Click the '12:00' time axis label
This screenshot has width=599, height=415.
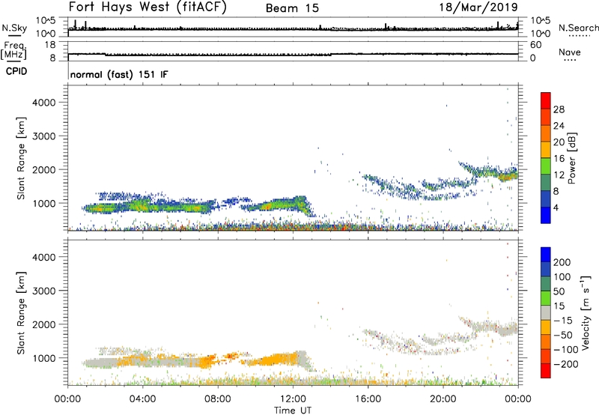[293, 399]
